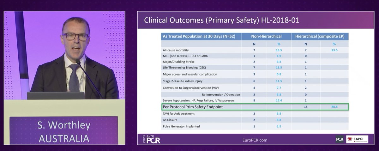Image resolution: width=379 pixels, height=151 pixels.
Task: Click the 11.5 percent value
Action: click(x=279, y=81)
